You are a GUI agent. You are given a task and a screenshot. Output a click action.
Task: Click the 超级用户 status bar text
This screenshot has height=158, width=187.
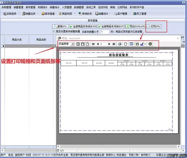tap(20, 155)
